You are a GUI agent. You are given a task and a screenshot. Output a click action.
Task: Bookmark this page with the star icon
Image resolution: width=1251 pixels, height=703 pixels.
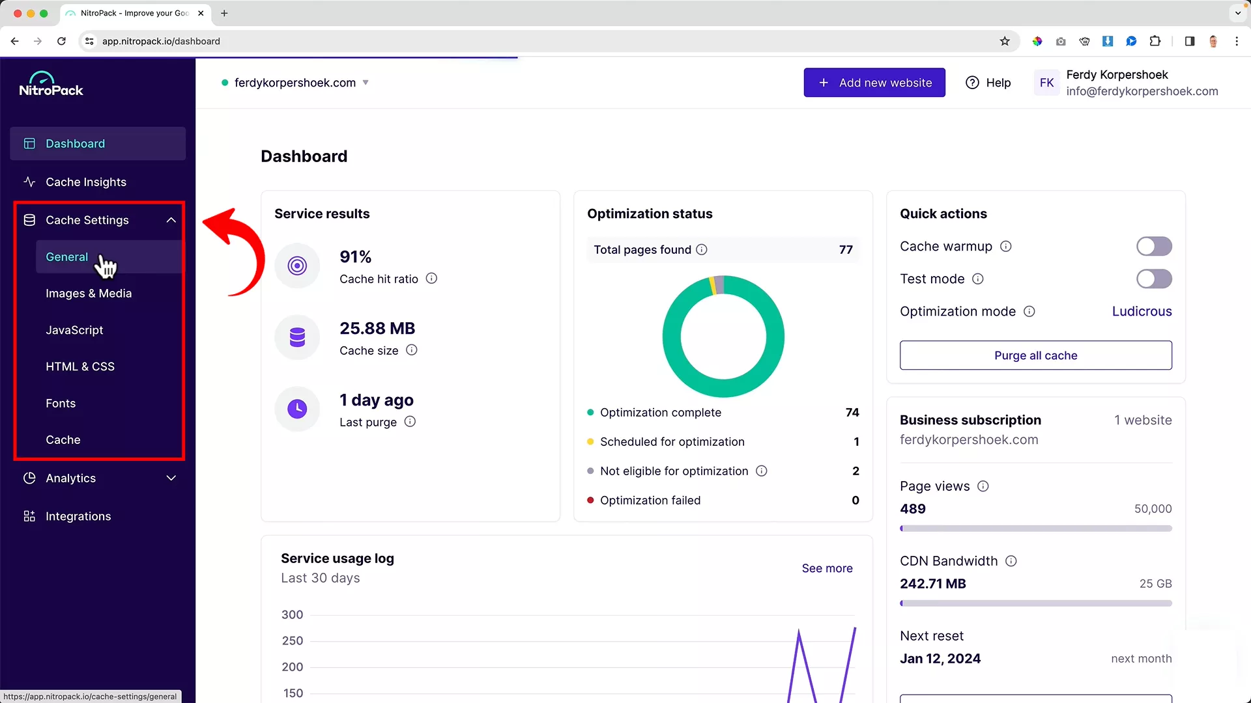(x=1005, y=41)
